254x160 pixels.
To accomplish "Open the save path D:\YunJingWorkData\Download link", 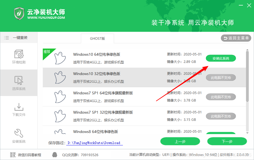I will [x=94, y=143].
